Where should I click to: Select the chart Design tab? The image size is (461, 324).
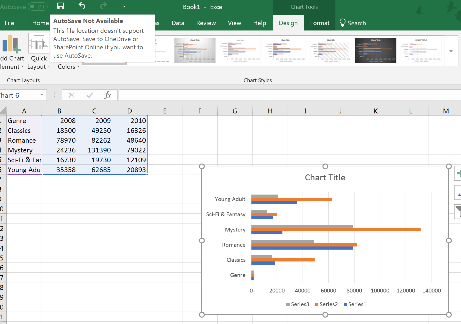click(288, 23)
